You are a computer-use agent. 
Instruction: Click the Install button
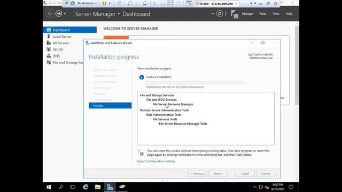pos(245,173)
